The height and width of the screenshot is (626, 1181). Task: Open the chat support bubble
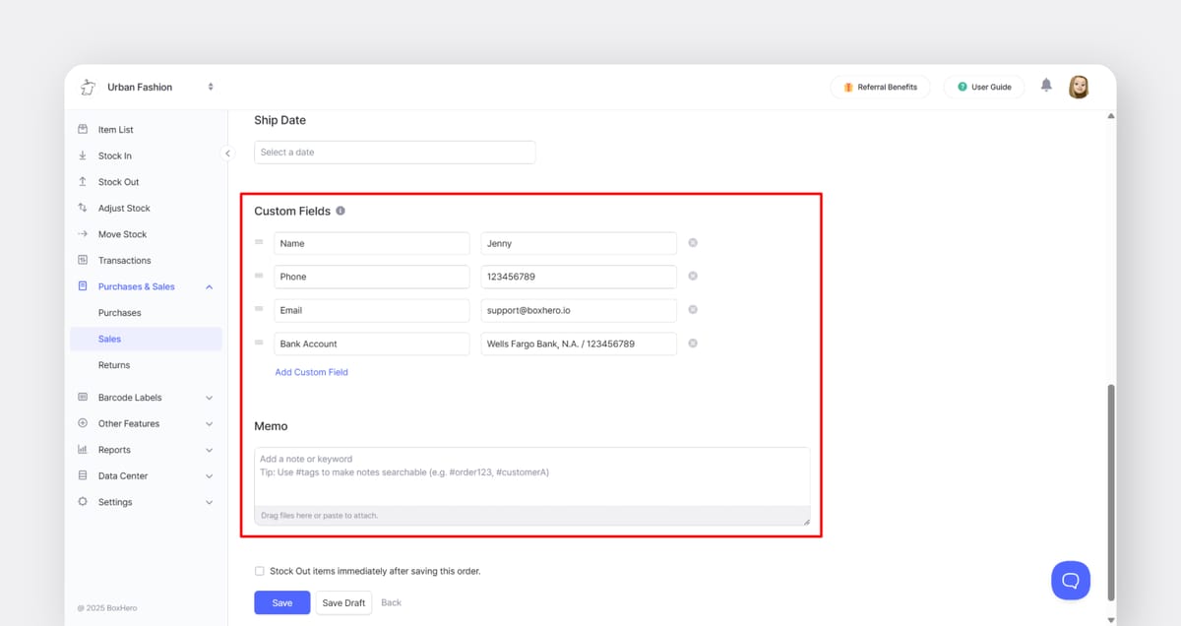[1071, 580]
